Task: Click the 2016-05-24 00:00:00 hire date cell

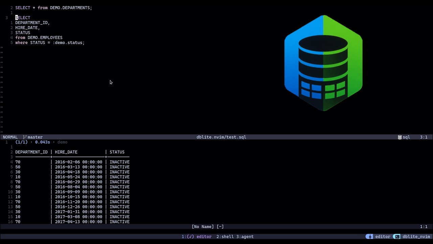Action: (78, 177)
